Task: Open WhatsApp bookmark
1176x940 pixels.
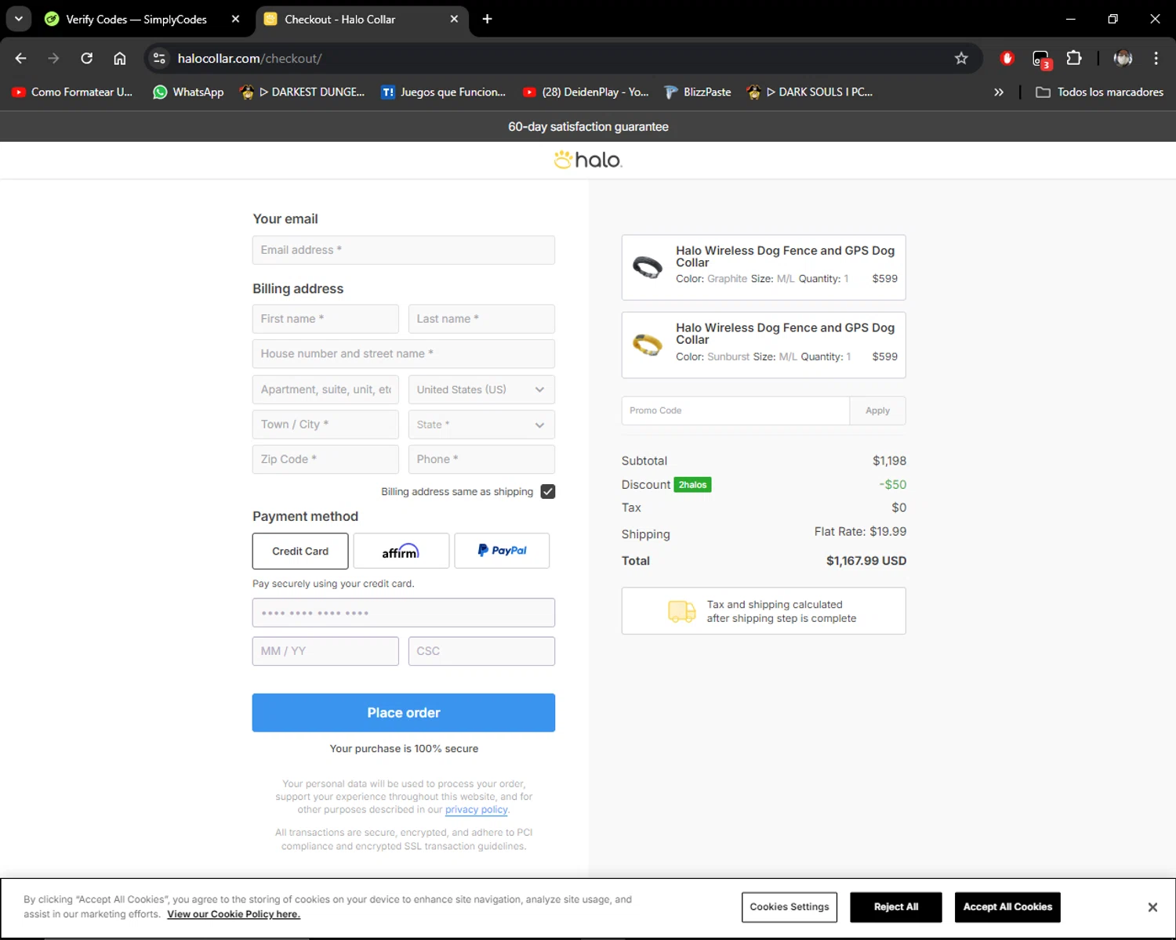Action: click(x=188, y=92)
